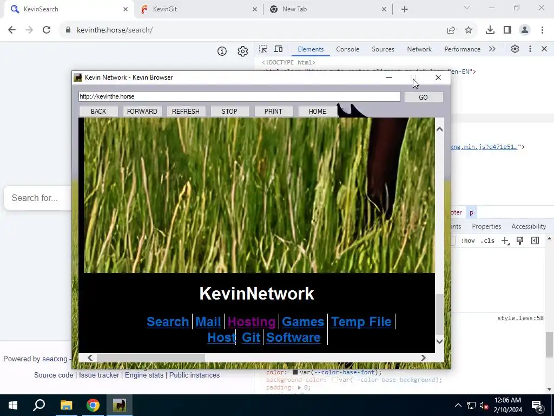The height and width of the screenshot is (416, 554).
Task: Open the Properties pane in DevTools
Action: click(x=486, y=226)
